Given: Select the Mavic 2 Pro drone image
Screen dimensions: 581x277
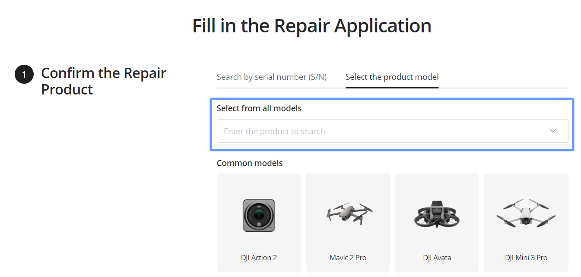Looking at the screenshot, I should pos(347,214).
